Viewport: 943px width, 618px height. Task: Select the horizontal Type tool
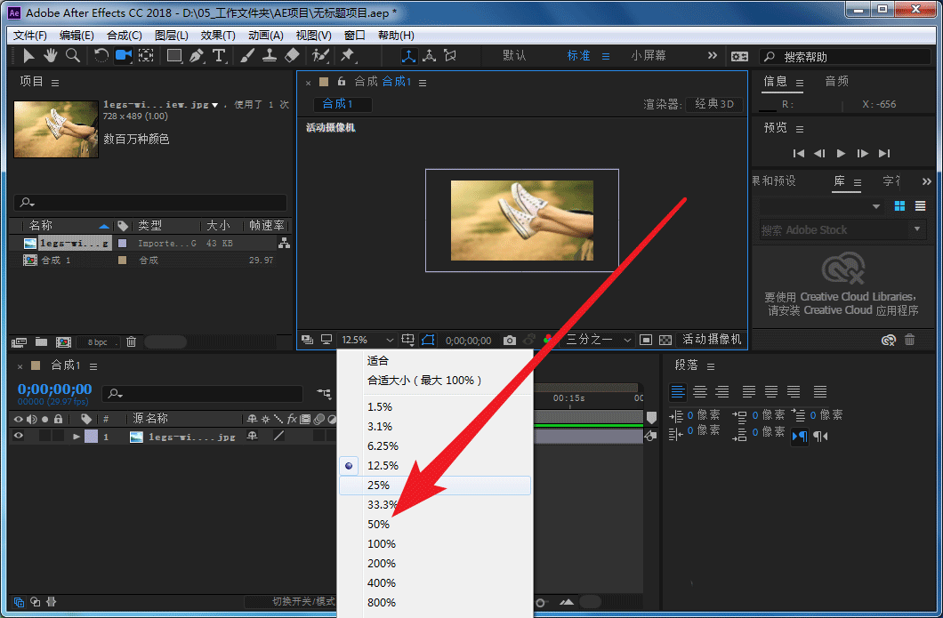[219, 55]
